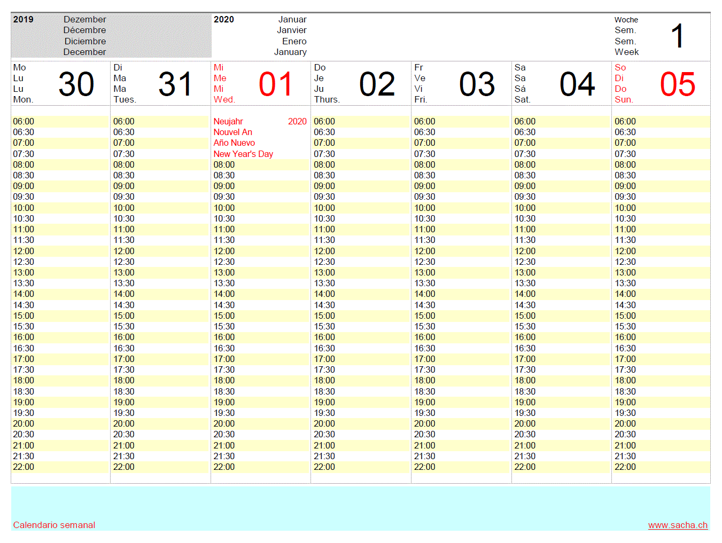Click 'Neujahr' holiday text on Wednesday

pyautogui.click(x=228, y=122)
